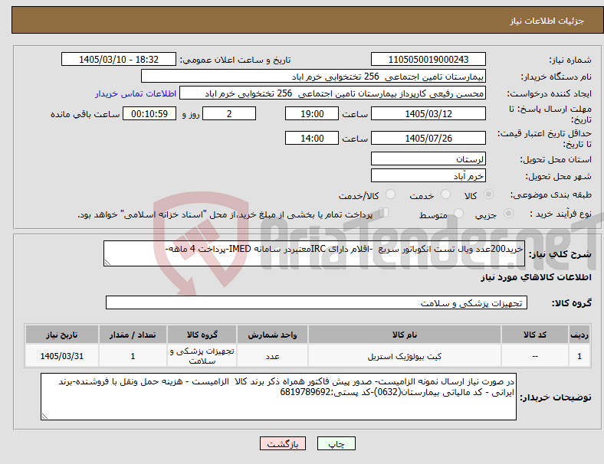Toggle the اسناد خزانه اسلامی payment checkbox
This screenshot has height=464, width=604.
coord(384,212)
